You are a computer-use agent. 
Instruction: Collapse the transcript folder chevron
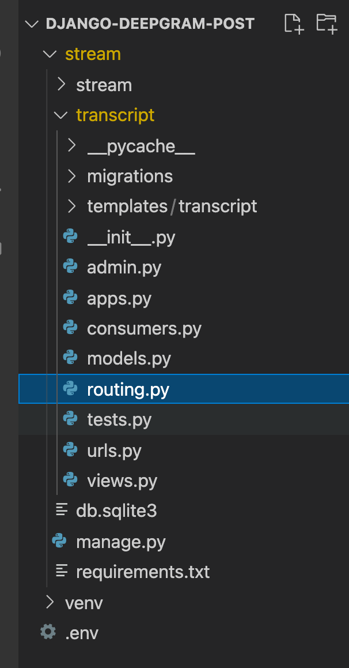pyautogui.click(x=62, y=115)
